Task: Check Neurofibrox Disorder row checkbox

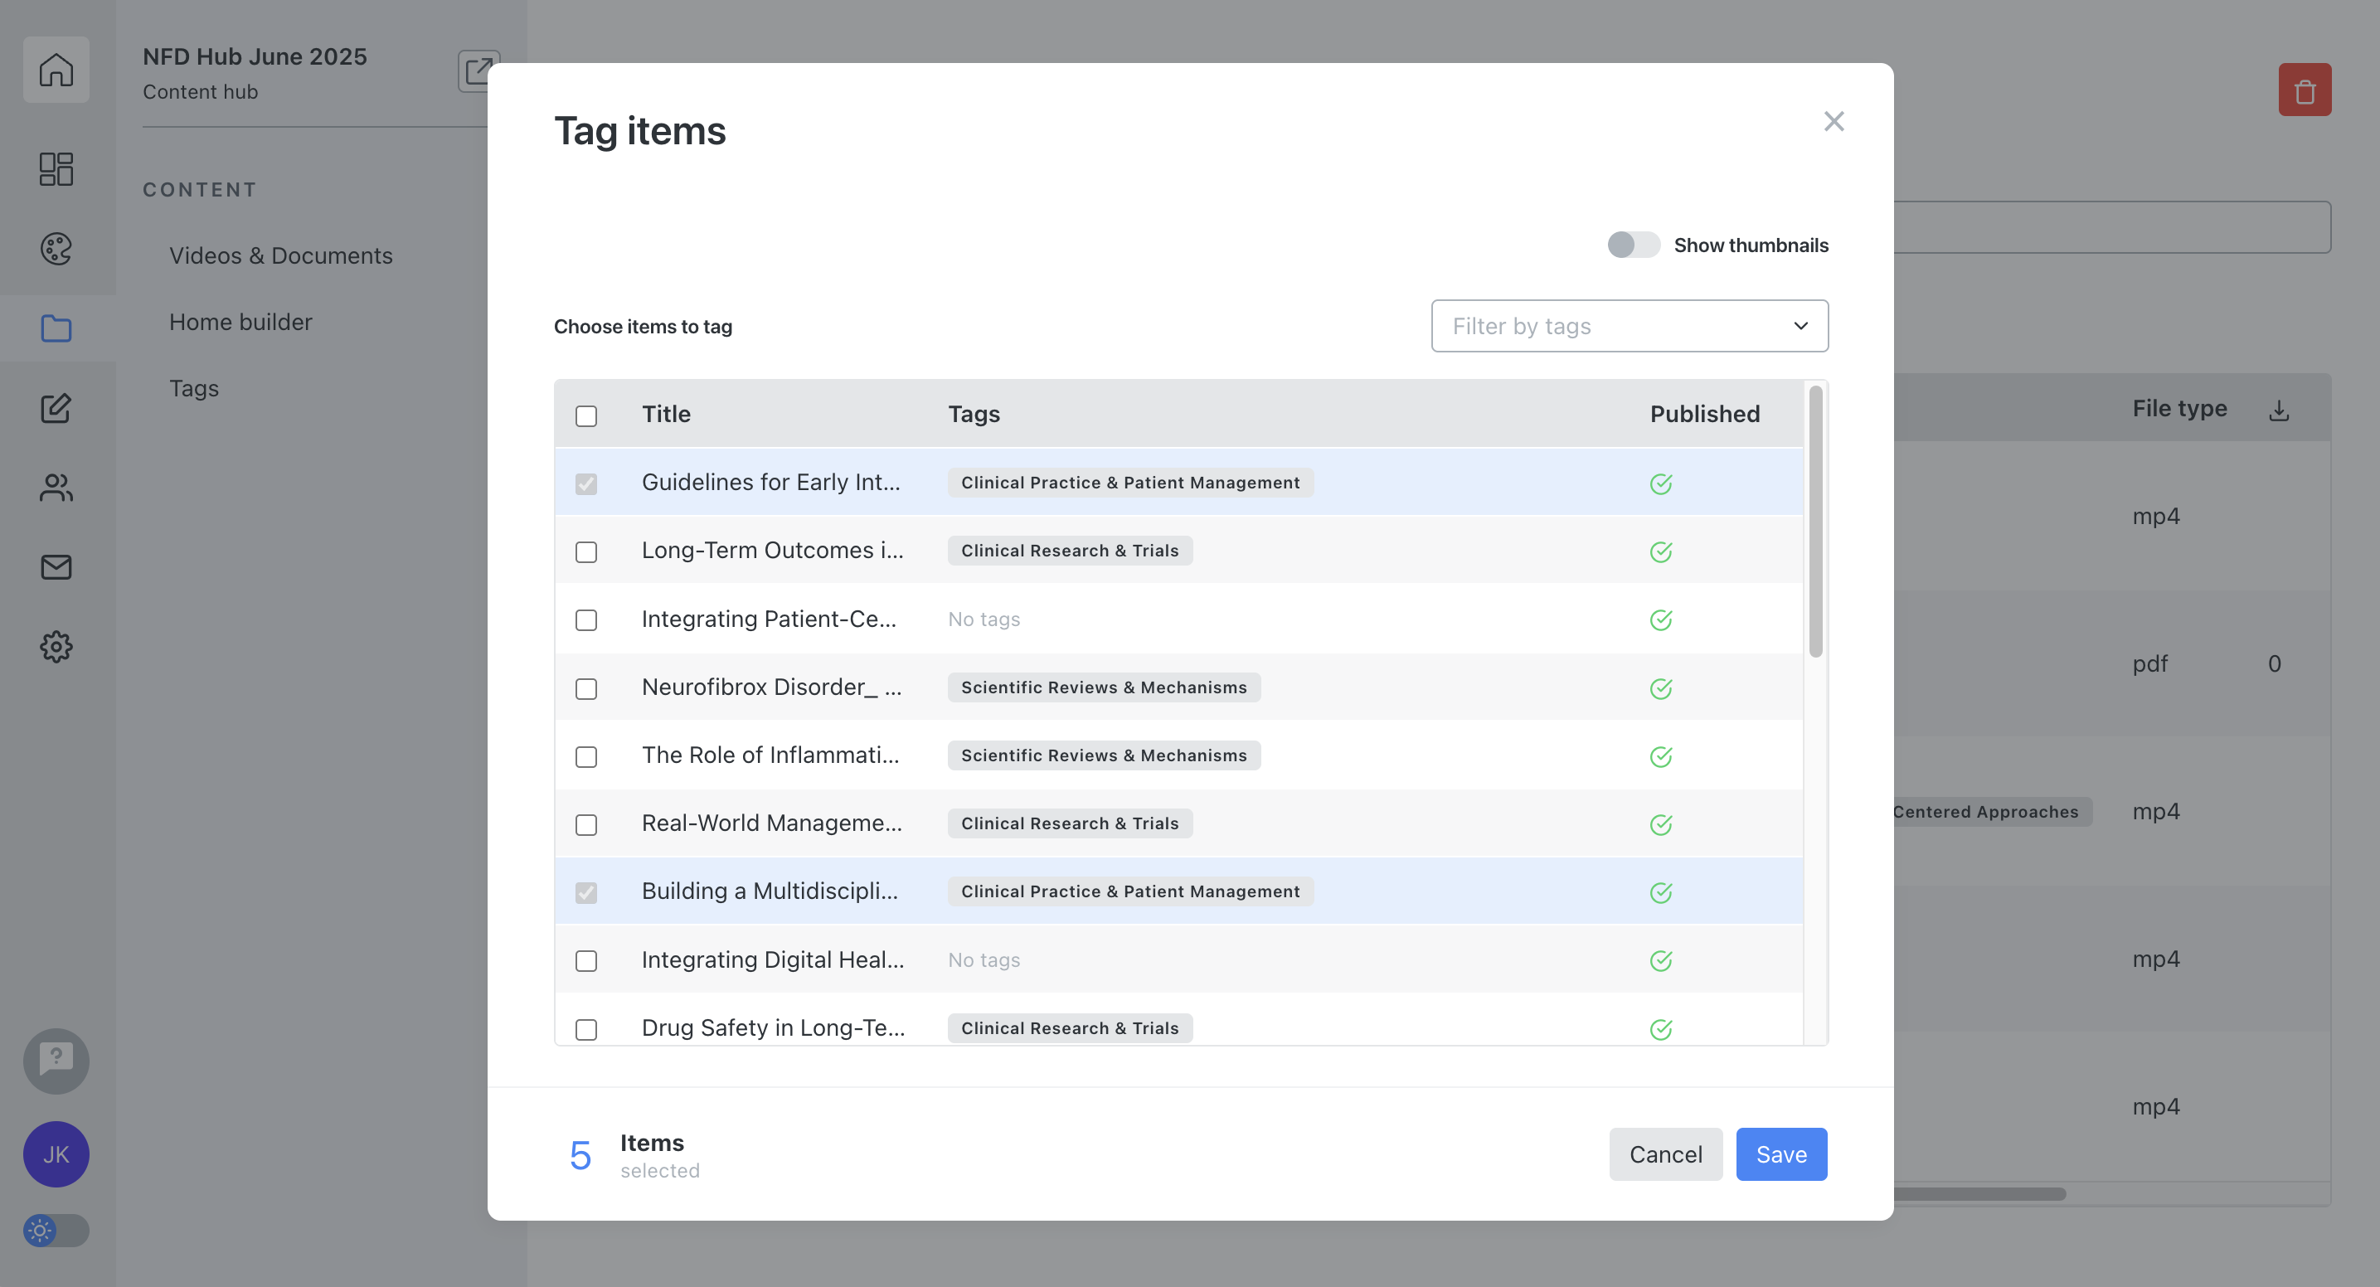Action: tap(585, 688)
